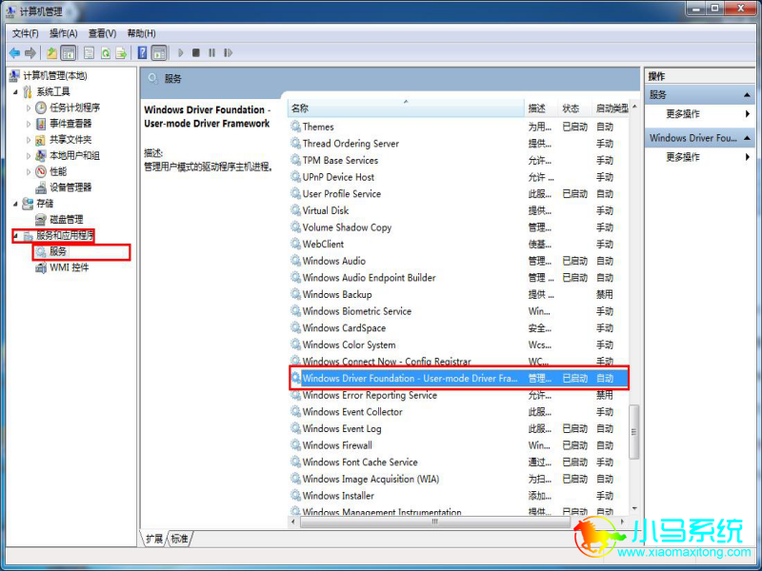Select 事件查看器 in the tree
The height and width of the screenshot is (571, 762).
click(x=70, y=124)
